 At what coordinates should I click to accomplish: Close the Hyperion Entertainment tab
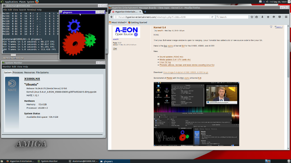[x=140, y=12]
